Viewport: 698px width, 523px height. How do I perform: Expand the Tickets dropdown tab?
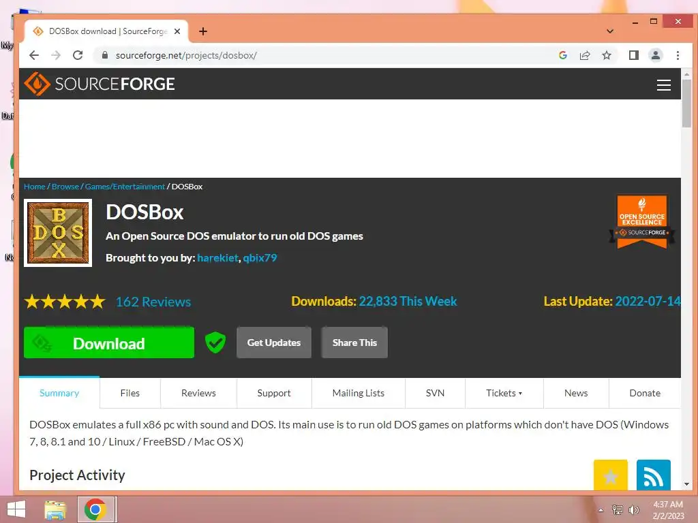504,393
